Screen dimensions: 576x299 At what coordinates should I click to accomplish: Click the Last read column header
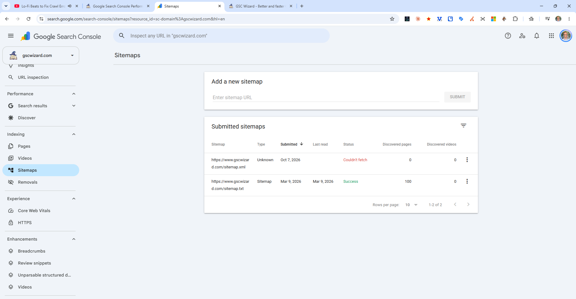click(320, 144)
